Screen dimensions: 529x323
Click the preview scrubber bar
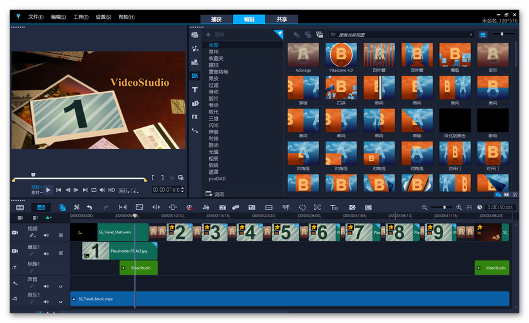(79, 178)
